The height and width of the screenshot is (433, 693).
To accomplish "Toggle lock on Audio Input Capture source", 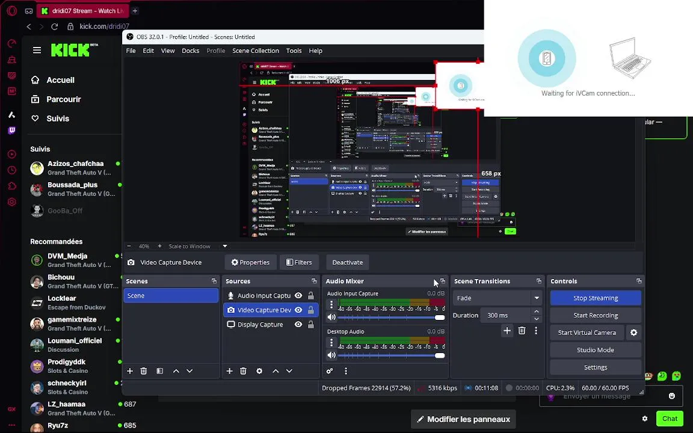I will [310, 296].
